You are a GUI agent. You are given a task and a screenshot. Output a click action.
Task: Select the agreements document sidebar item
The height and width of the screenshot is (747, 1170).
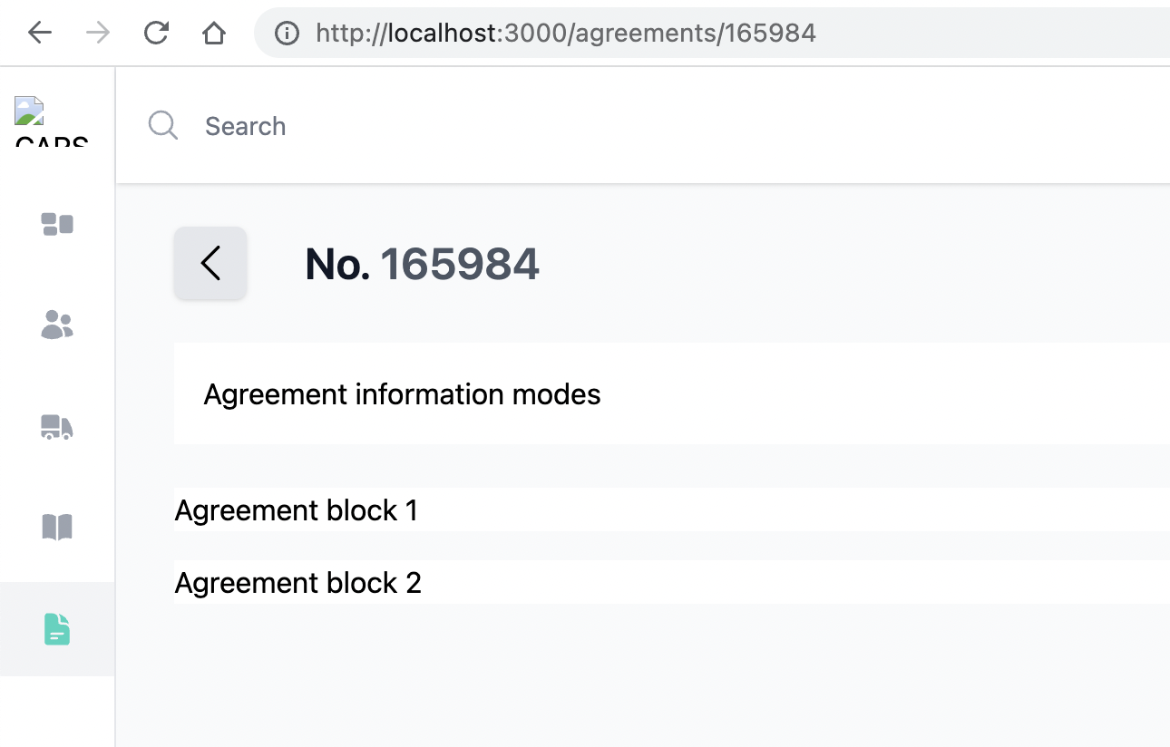pyautogui.click(x=57, y=629)
